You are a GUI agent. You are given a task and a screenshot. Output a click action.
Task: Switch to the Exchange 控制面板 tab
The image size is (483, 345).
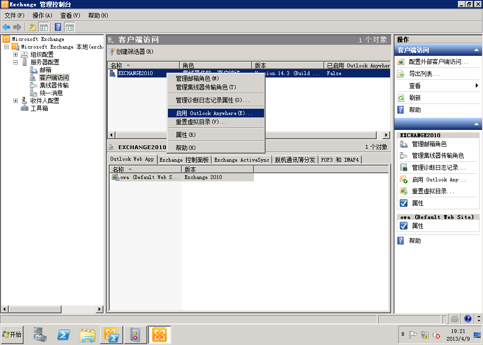tap(184, 160)
